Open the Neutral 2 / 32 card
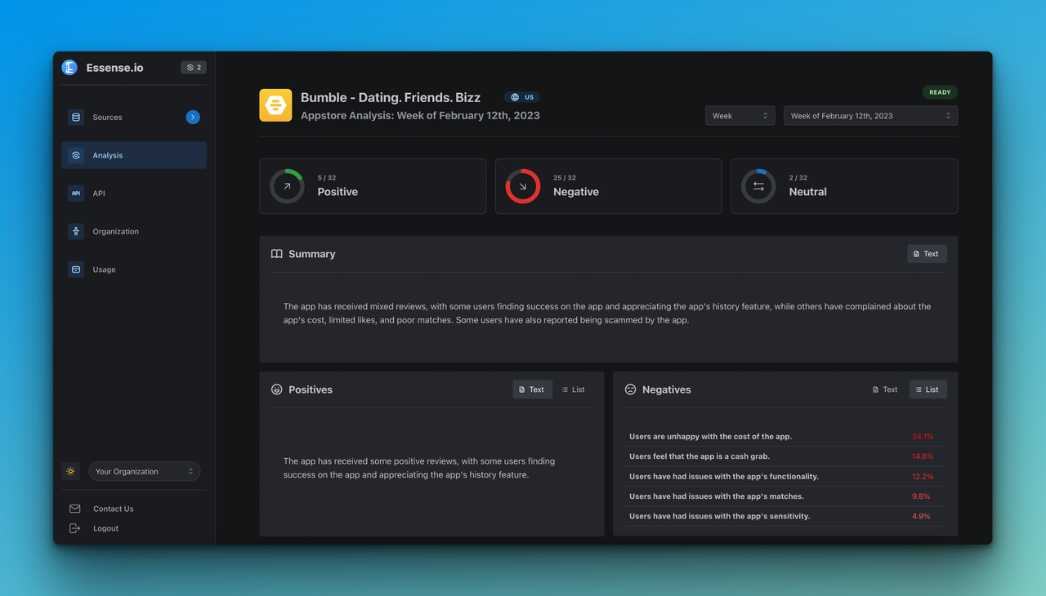1046x596 pixels. coord(844,186)
